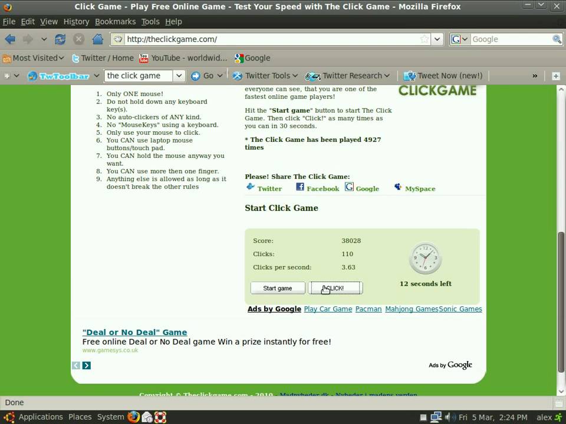Open the toolbar search box dropdown arrow

pos(179,76)
